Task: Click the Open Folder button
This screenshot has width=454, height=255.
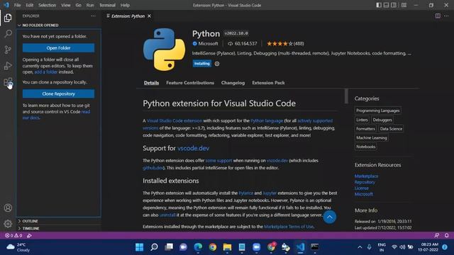Action: coord(58,48)
